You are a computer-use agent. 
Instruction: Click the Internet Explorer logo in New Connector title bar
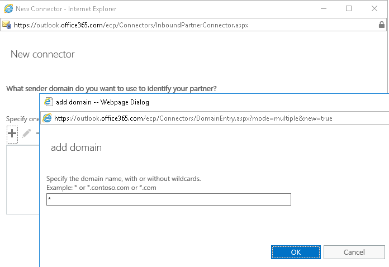(x=8, y=9)
